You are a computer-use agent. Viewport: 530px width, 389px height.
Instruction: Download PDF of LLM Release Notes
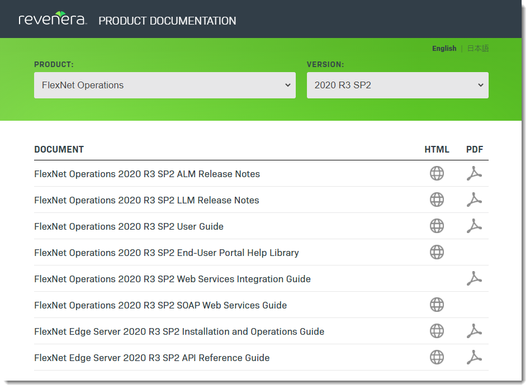click(x=474, y=200)
